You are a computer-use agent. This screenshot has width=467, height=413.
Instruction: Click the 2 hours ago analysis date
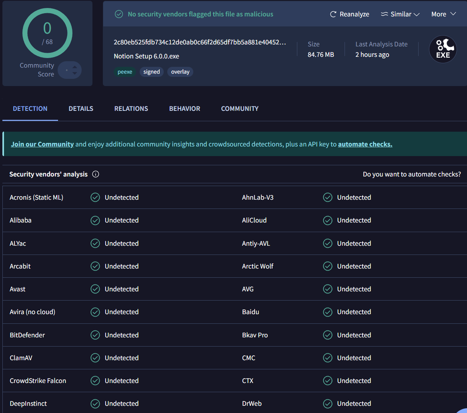[372, 54]
